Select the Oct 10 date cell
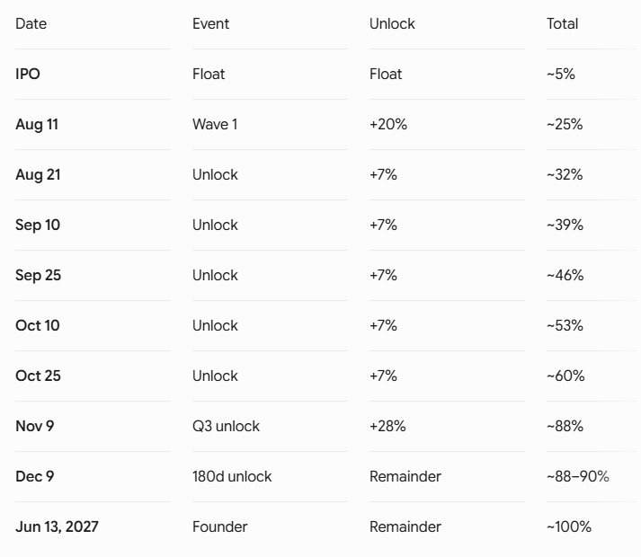 coord(38,325)
